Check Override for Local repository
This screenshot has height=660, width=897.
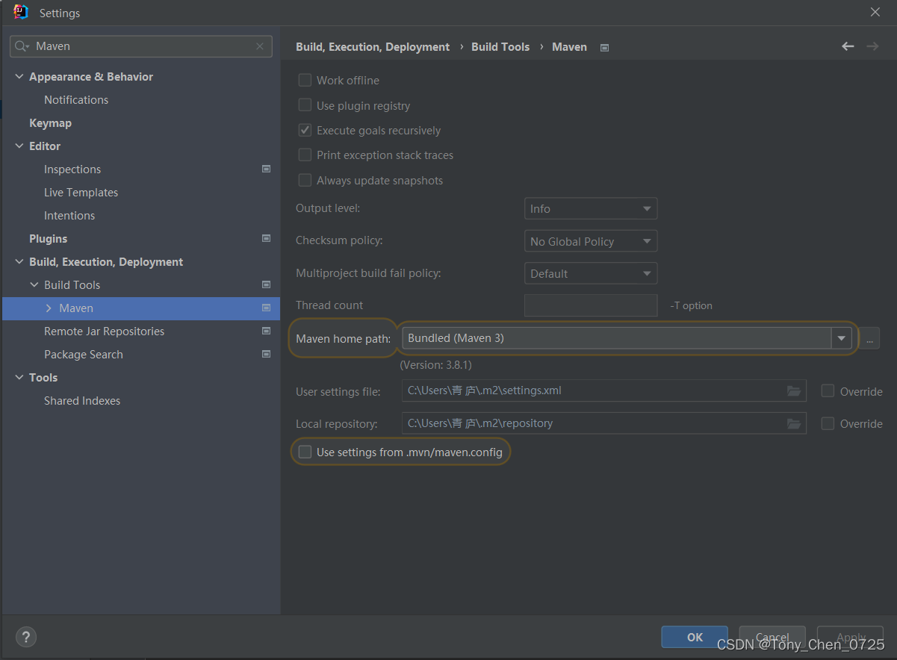pyautogui.click(x=828, y=423)
